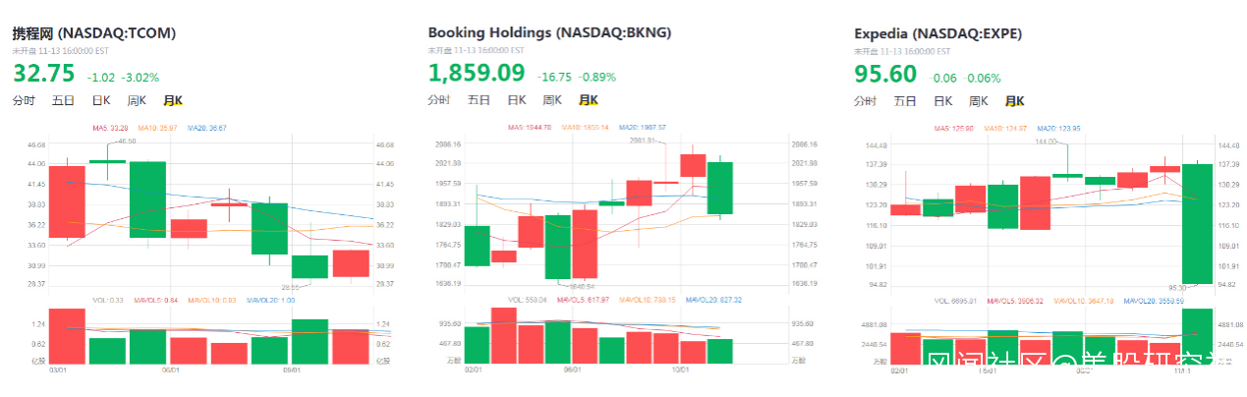The image size is (1247, 397).
Task: Show the 周K chart for 携程网
Action: pyautogui.click(x=137, y=100)
